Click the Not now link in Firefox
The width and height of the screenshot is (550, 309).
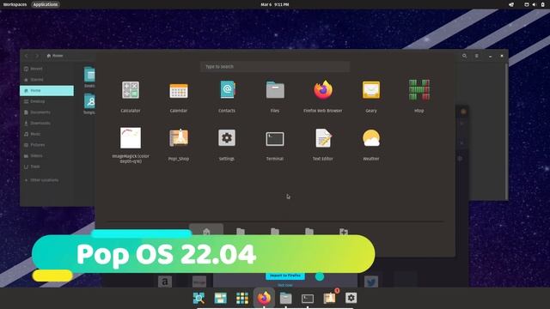[x=285, y=285]
